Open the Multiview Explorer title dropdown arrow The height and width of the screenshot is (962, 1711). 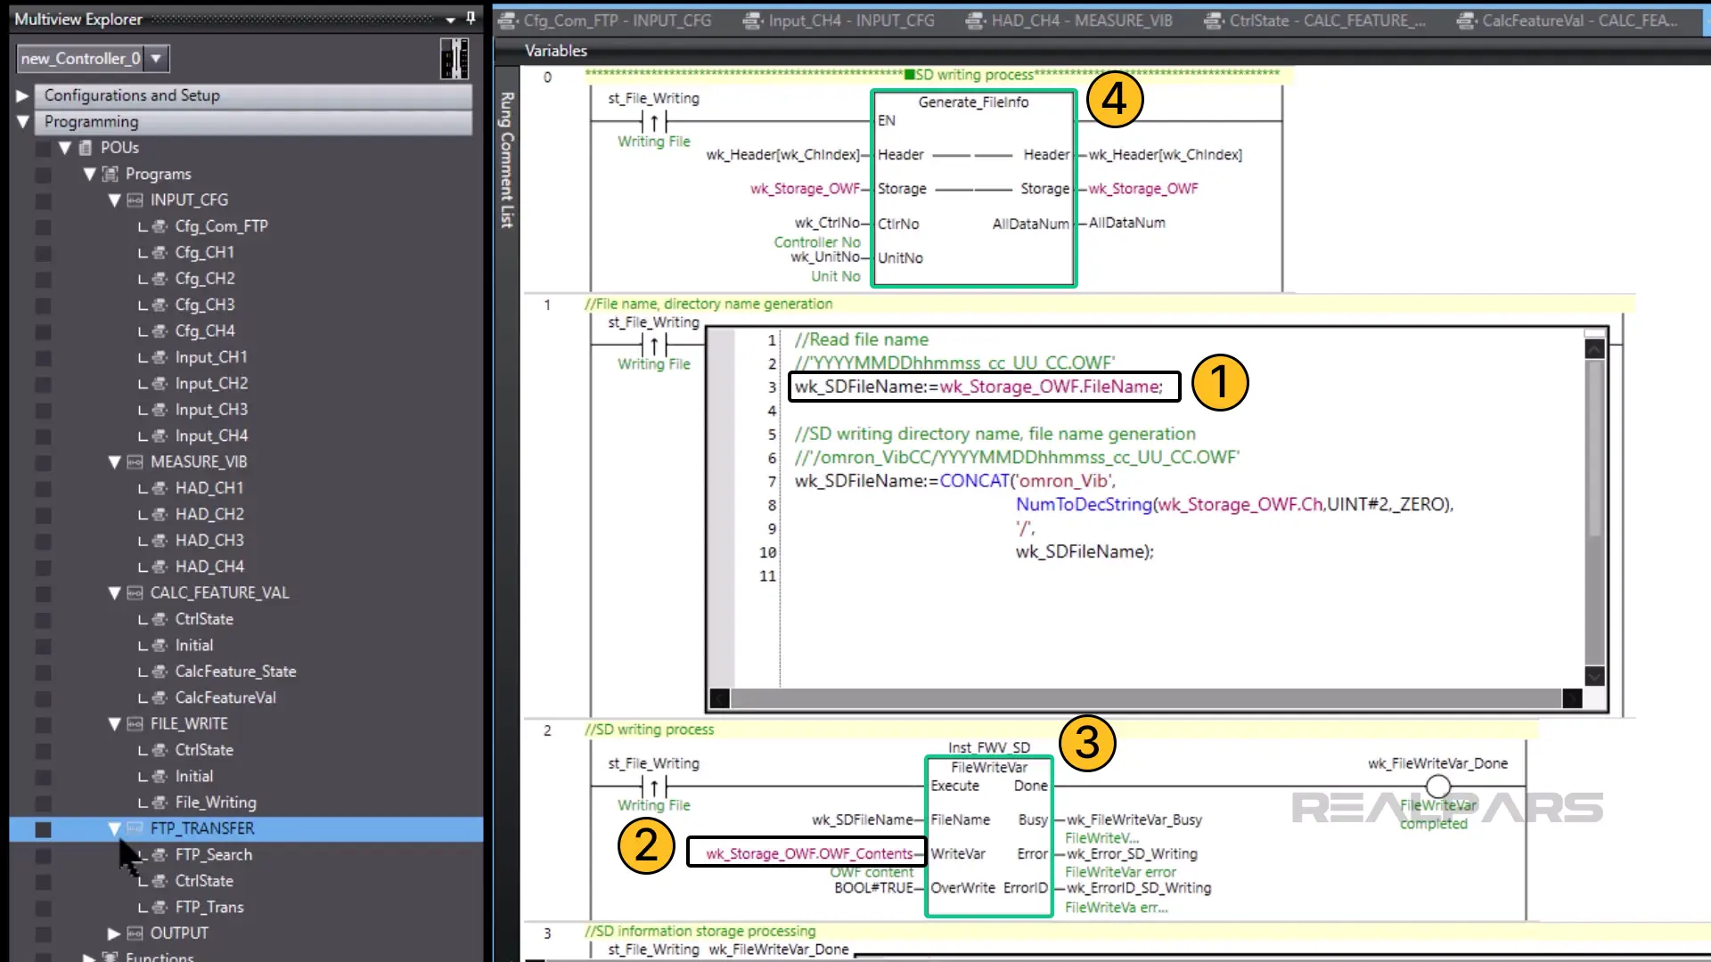(x=451, y=20)
